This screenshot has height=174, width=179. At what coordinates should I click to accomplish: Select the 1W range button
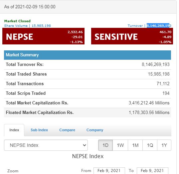click(x=120, y=145)
